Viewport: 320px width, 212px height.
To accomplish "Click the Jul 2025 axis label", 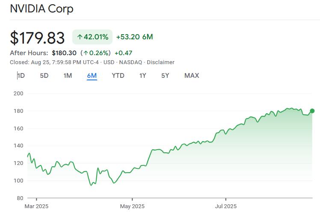I will [x=225, y=206].
